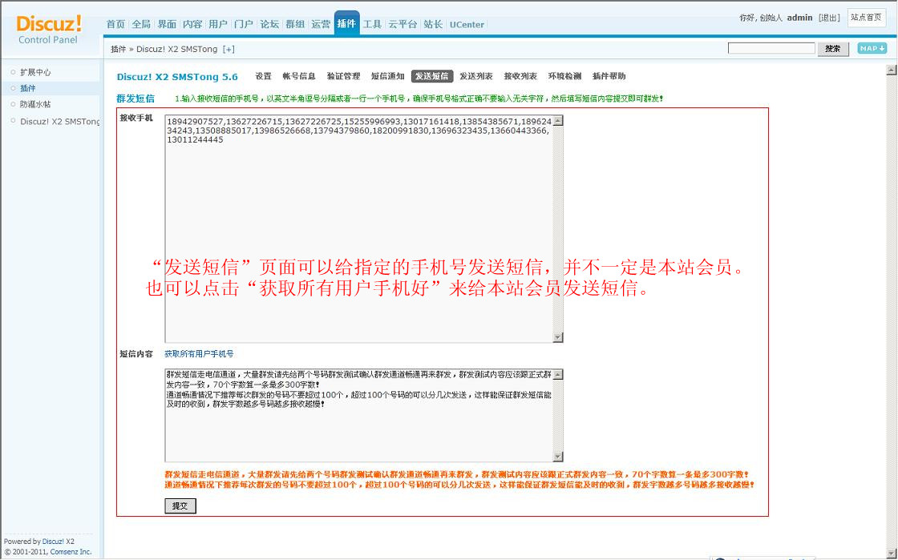This screenshot has height=560, width=898.
Task: Open the 首页 top menu
Action: click(x=115, y=24)
